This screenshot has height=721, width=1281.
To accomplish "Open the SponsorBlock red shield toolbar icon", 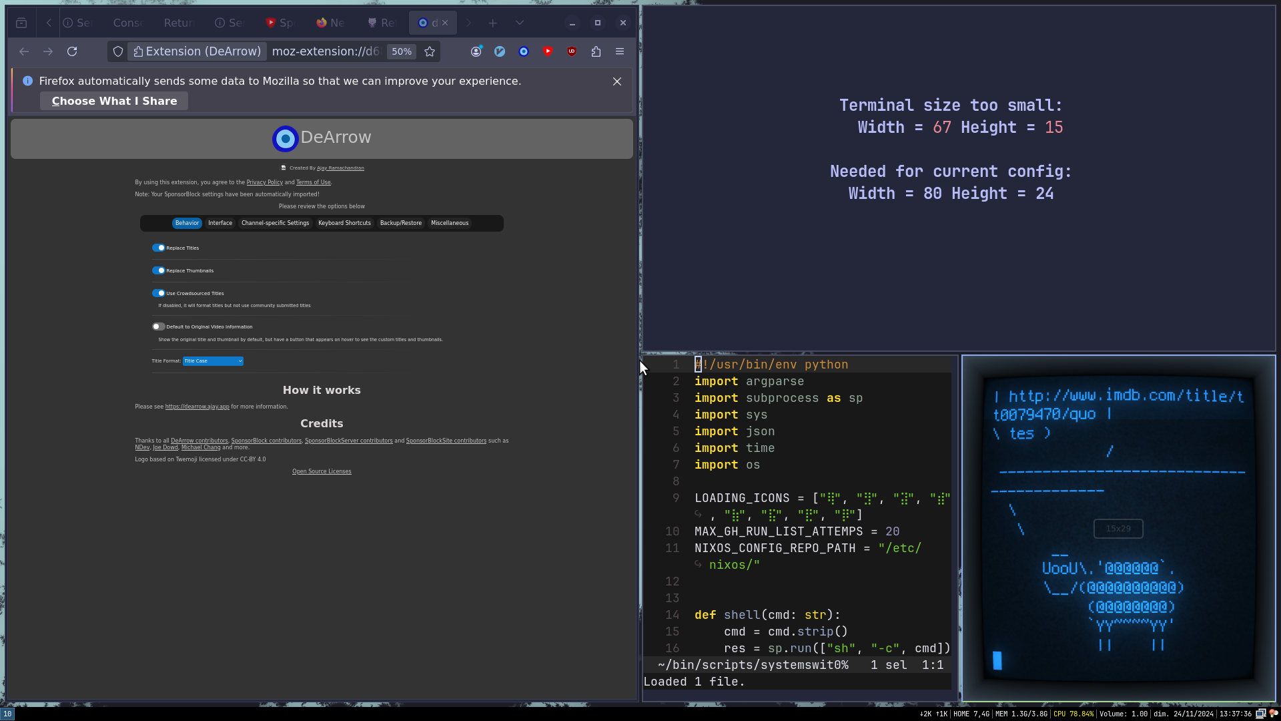I will (x=548, y=51).
